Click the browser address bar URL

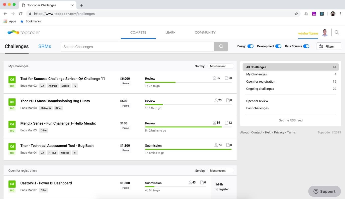(64, 14)
